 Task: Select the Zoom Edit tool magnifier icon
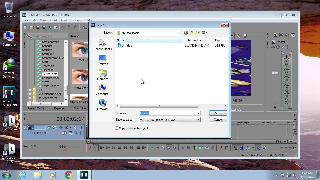(175, 148)
